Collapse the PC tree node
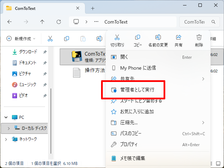Viewport: 224px width, 168px height. pyautogui.click(x=6, y=117)
